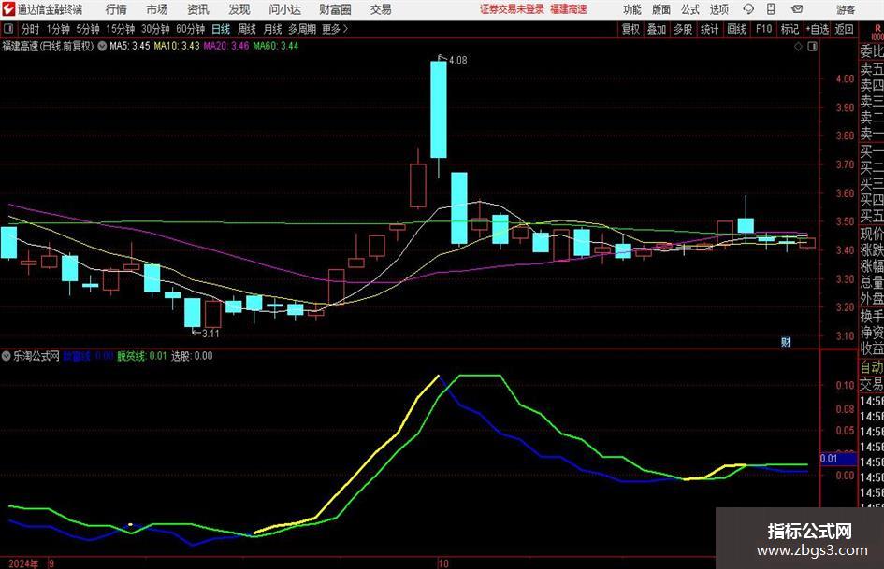Click the 选股: 0.00 indicator label
Image resolution: width=884 pixels, height=569 pixels.
192,356
